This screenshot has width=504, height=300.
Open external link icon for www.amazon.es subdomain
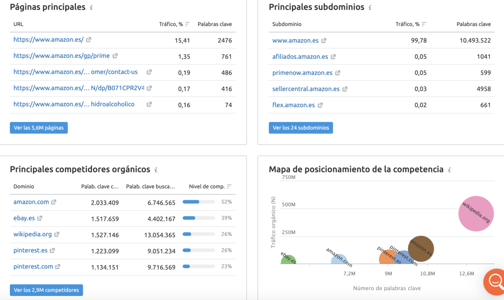[324, 41]
